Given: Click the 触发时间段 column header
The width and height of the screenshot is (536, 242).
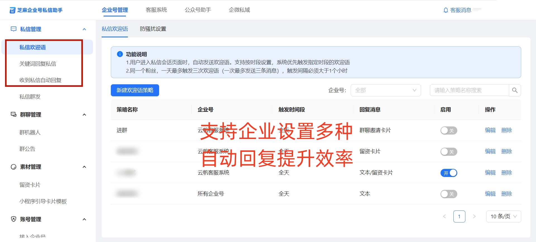Looking at the screenshot, I should pyautogui.click(x=291, y=110).
